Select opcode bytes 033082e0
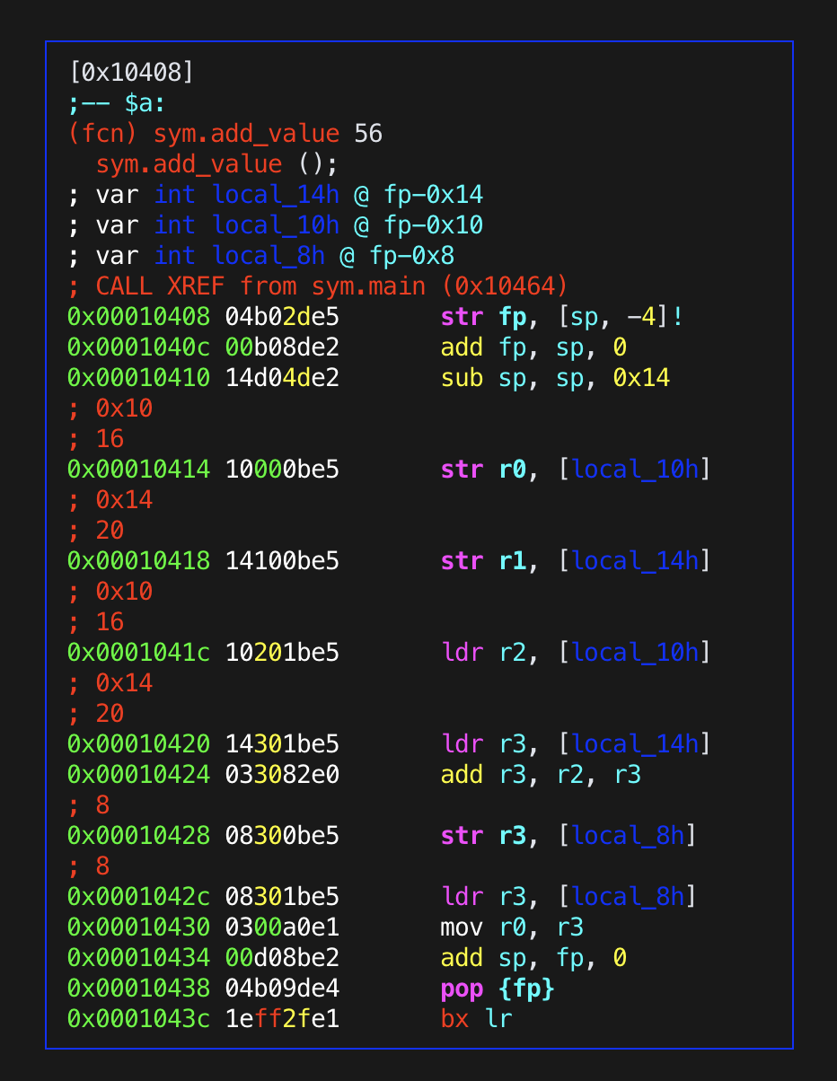The image size is (837, 1081). [x=283, y=775]
